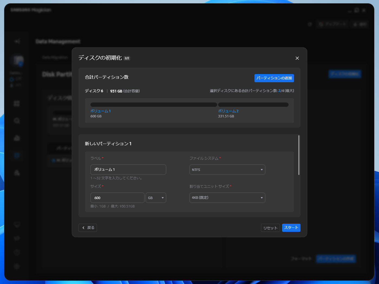Click the partition settings panel scrollbar

tap(299, 155)
